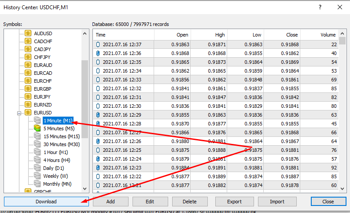
Task: Select the row for 2021.07.16 12:30
Action: pyautogui.click(x=216, y=106)
